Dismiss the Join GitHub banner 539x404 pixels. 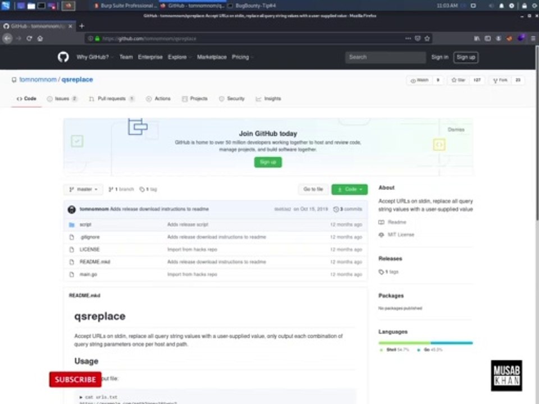coord(456,130)
